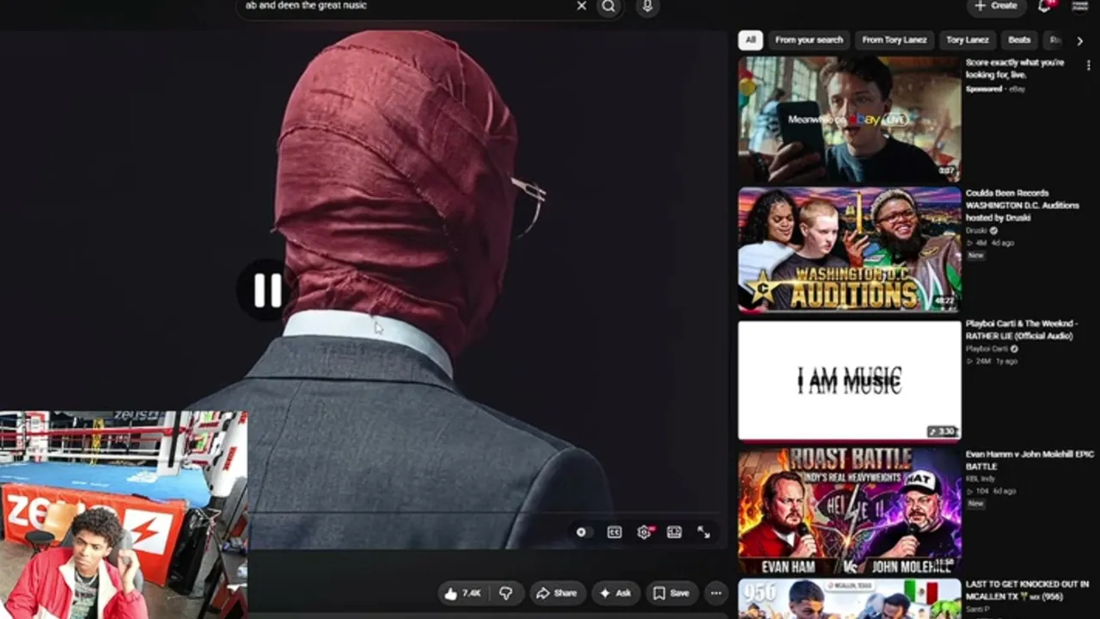Screen dimensions: 1100x619
Task: Open the account avatar menu
Action: (x=1080, y=5)
